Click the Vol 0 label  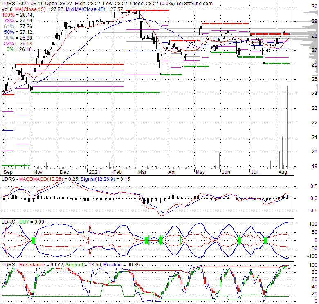coord(7,9)
